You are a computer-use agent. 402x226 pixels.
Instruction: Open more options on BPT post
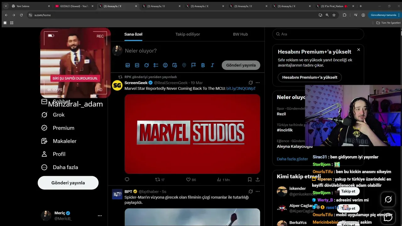[x=258, y=191]
